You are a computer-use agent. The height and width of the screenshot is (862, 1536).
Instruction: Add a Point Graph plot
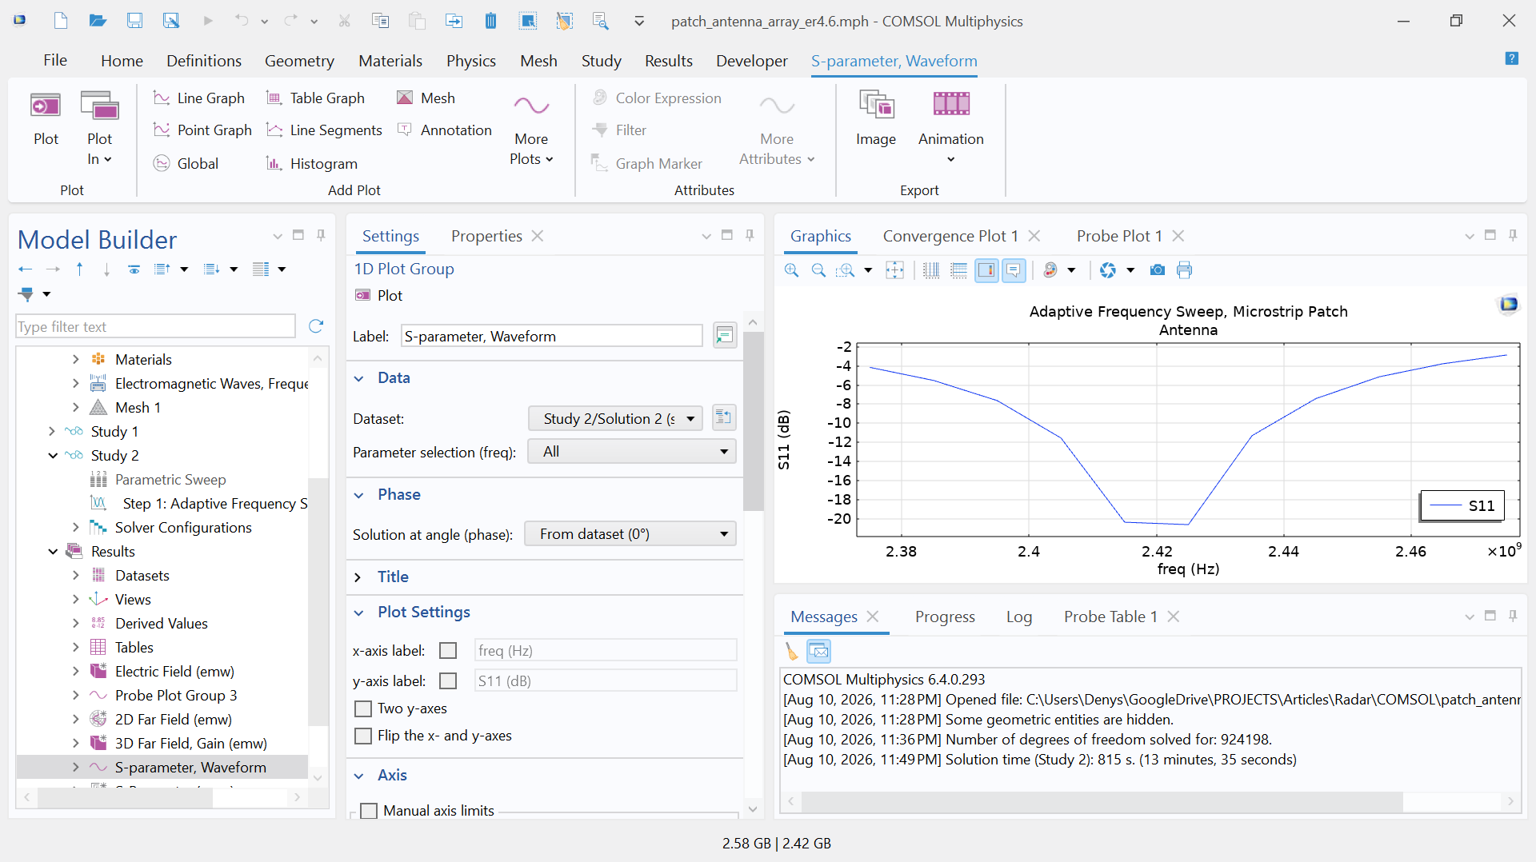click(202, 130)
